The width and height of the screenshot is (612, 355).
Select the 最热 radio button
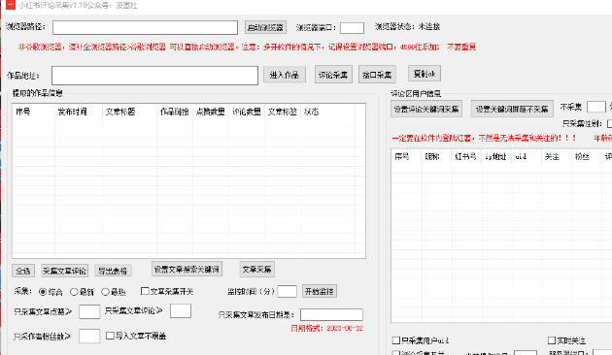[105, 292]
